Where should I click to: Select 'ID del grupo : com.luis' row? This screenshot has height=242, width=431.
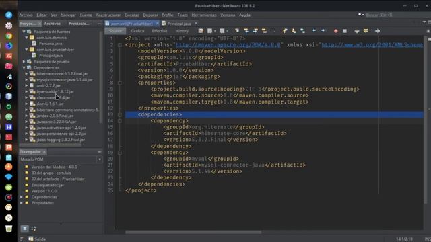point(51,173)
